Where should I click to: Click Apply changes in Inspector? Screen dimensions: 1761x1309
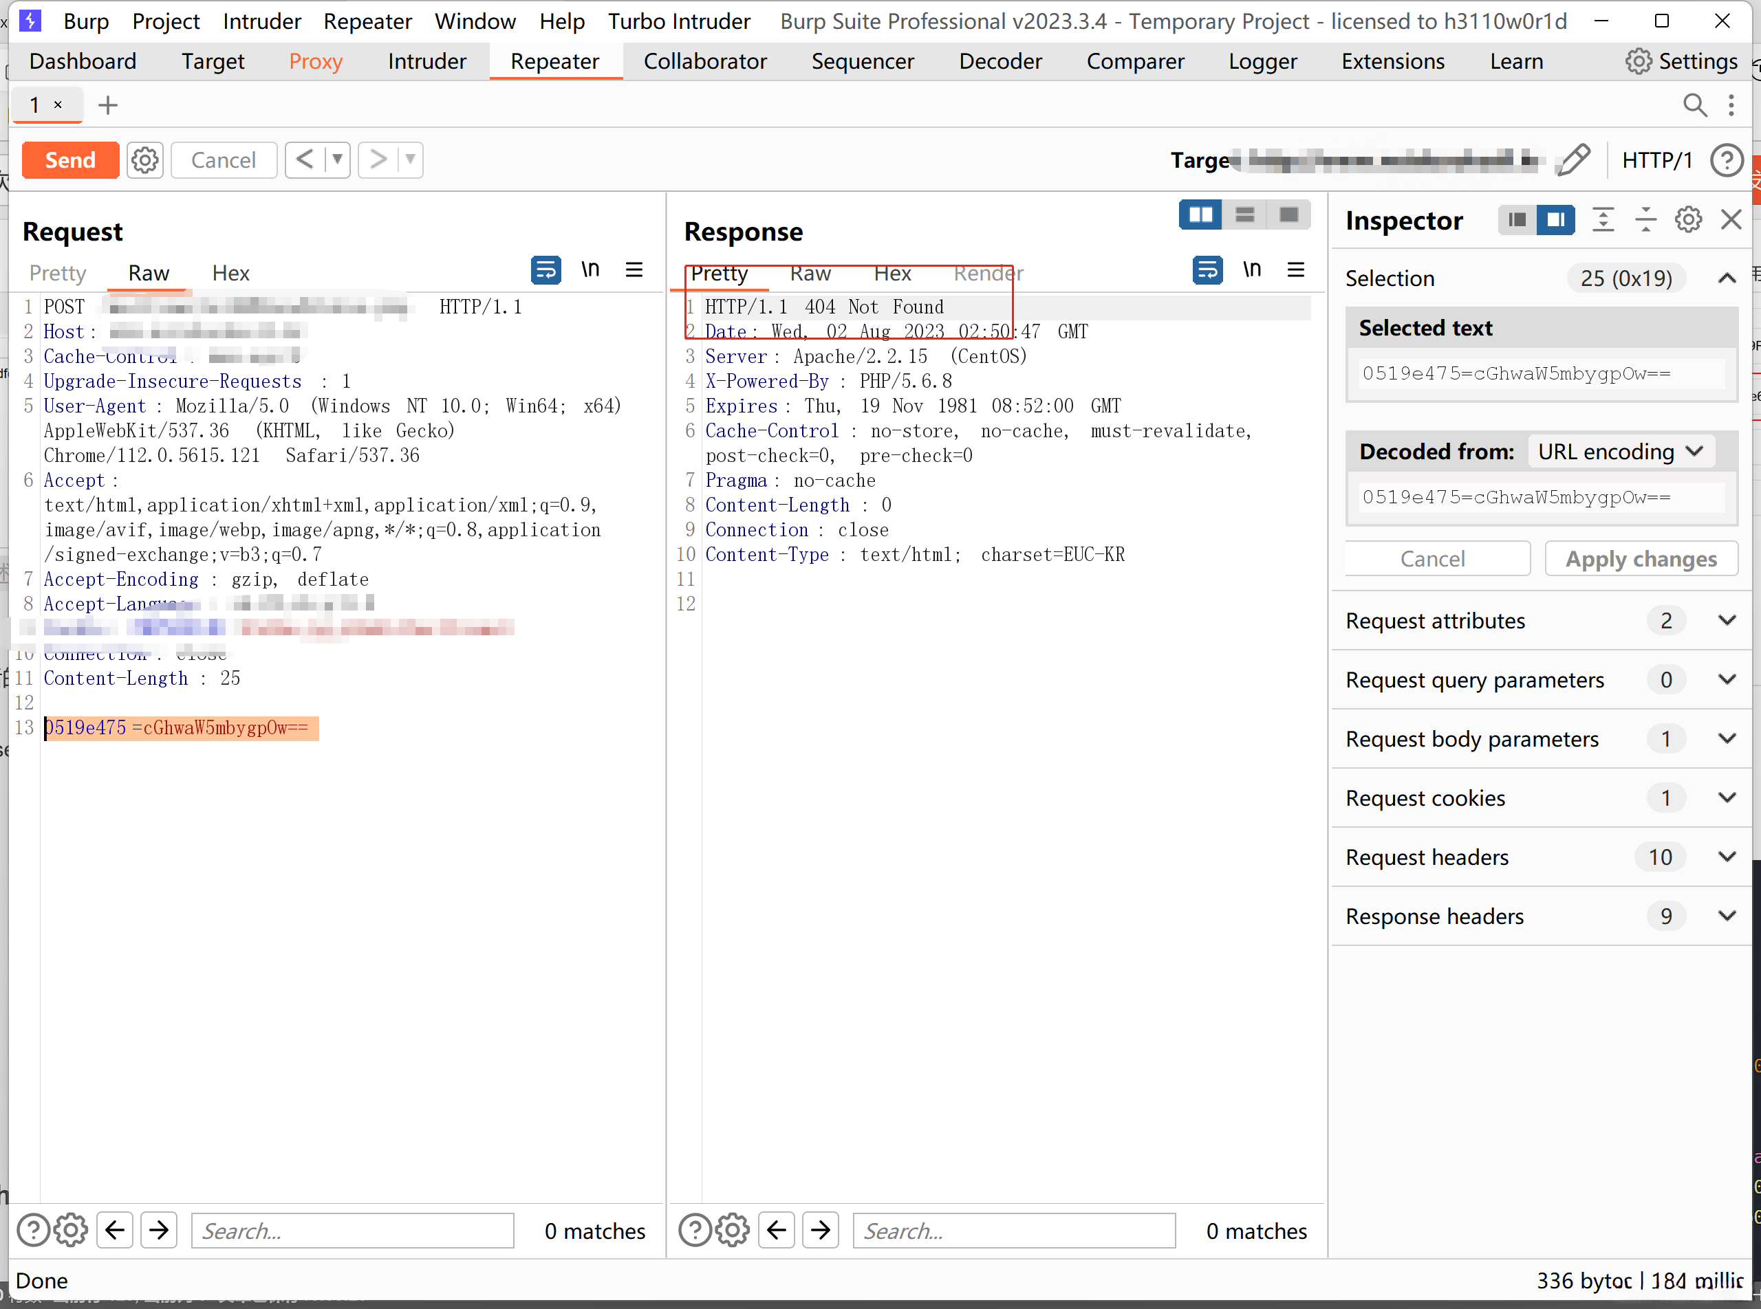tap(1641, 559)
